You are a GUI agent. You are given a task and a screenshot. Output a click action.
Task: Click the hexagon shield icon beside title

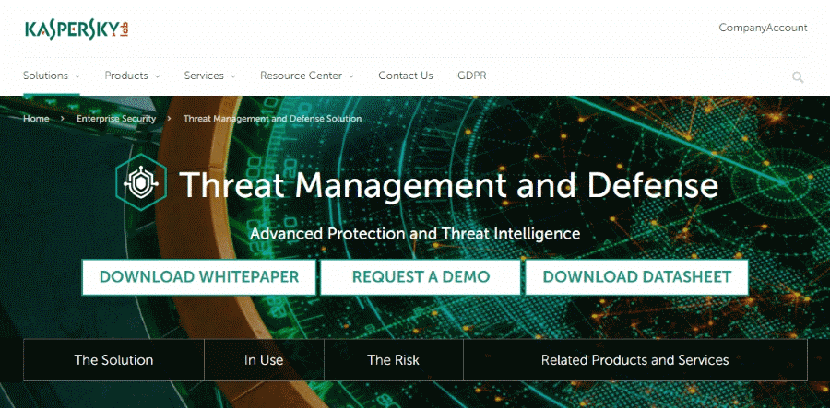click(141, 182)
